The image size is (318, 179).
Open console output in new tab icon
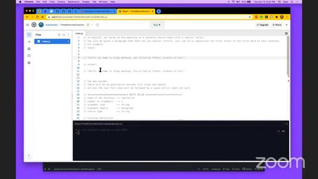[x=287, y=124]
